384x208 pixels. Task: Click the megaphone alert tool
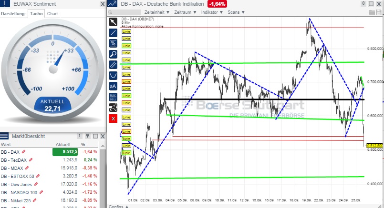(113, 108)
